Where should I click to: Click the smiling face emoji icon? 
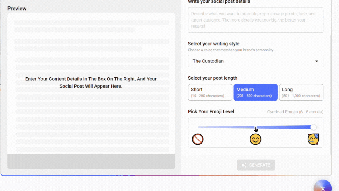(255, 139)
